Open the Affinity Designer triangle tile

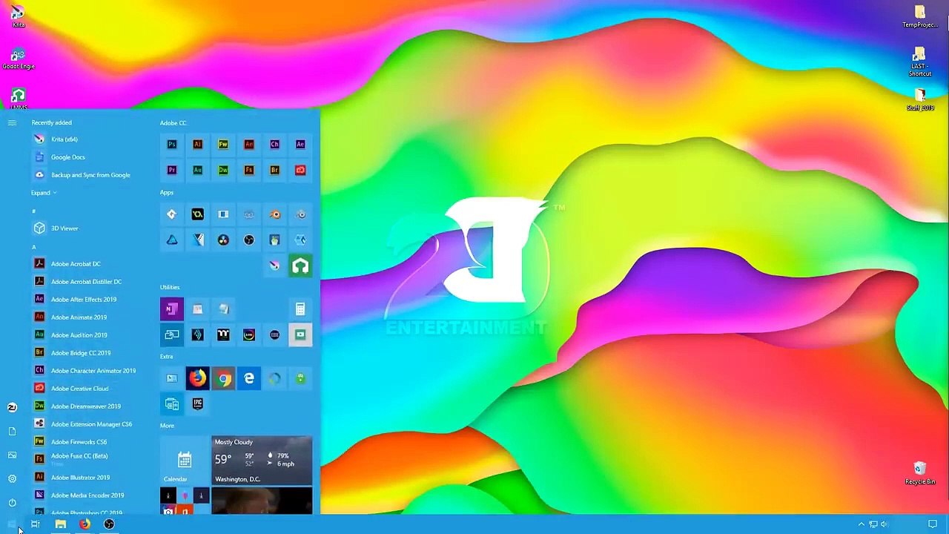172,240
